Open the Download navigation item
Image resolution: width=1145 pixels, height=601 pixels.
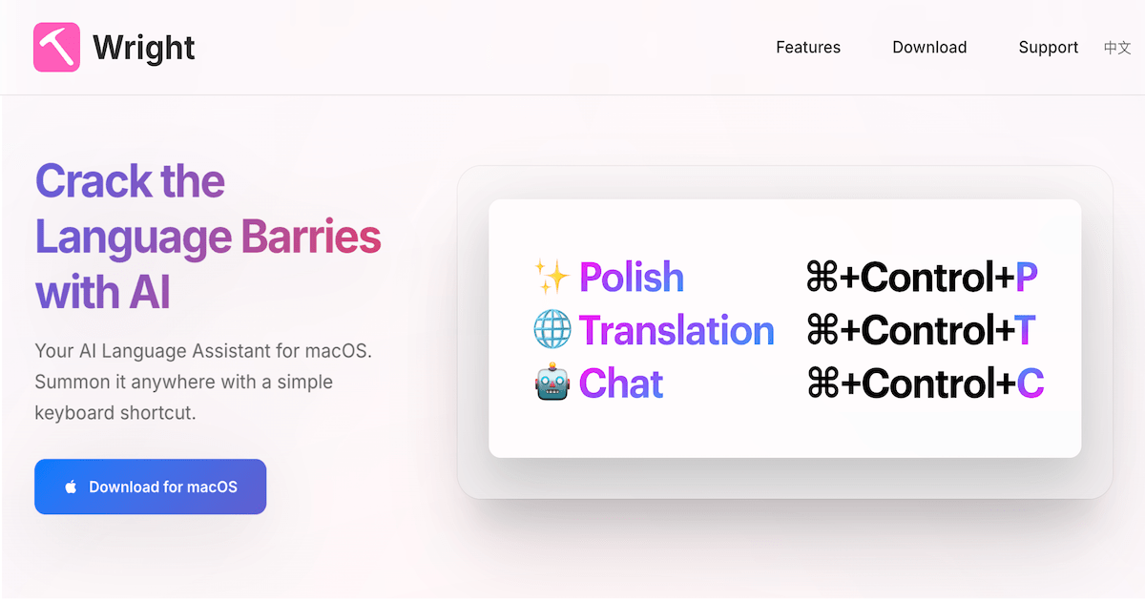pos(929,47)
